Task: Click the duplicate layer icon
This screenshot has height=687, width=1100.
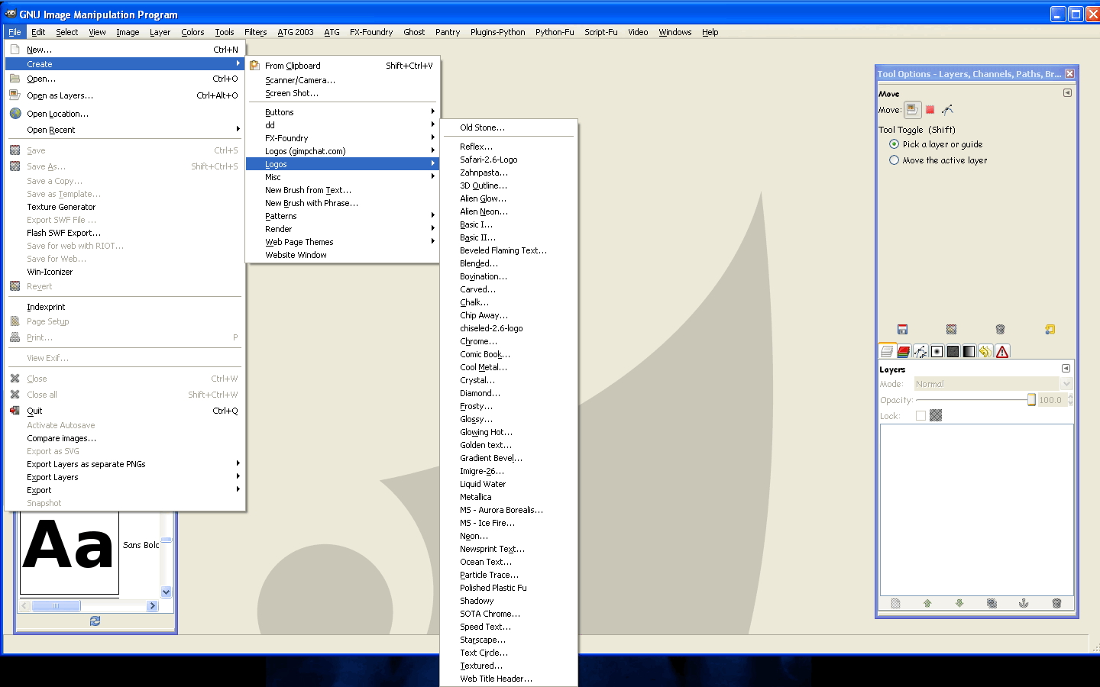Action: coord(992,603)
